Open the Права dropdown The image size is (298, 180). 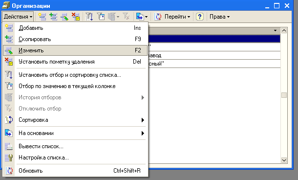(x=219, y=17)
